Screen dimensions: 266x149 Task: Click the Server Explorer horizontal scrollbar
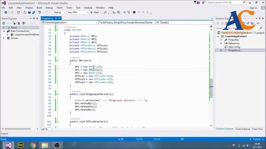tap(17, 129)
